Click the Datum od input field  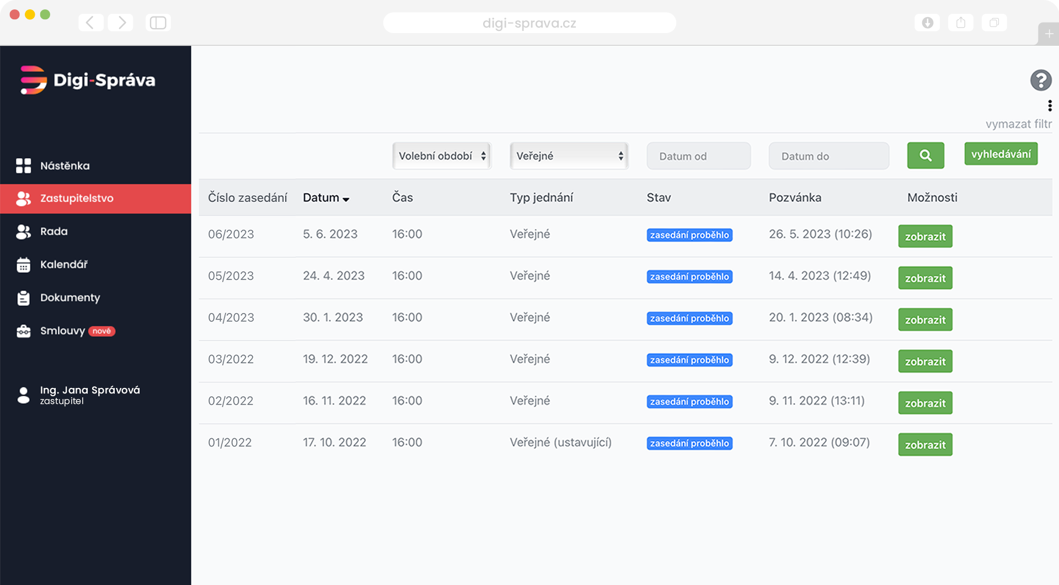699,156
